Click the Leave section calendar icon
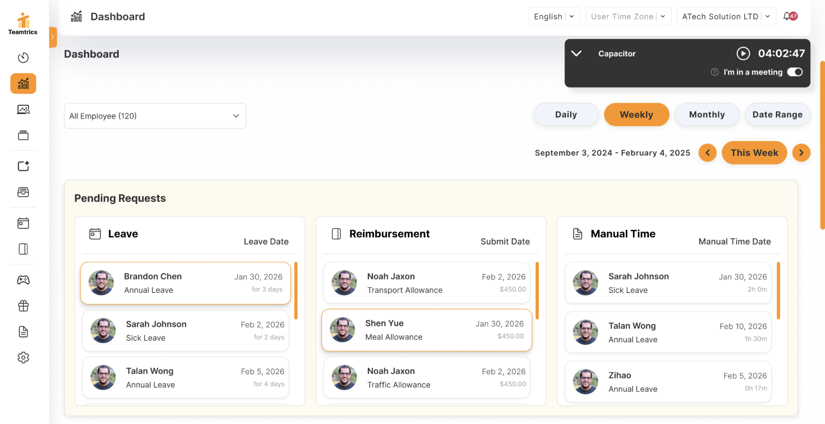 pyautogui.click(x=95, y=234)
